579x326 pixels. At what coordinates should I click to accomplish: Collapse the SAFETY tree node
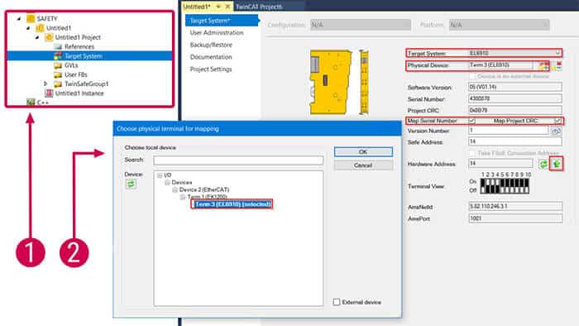[x=19, y=18]
